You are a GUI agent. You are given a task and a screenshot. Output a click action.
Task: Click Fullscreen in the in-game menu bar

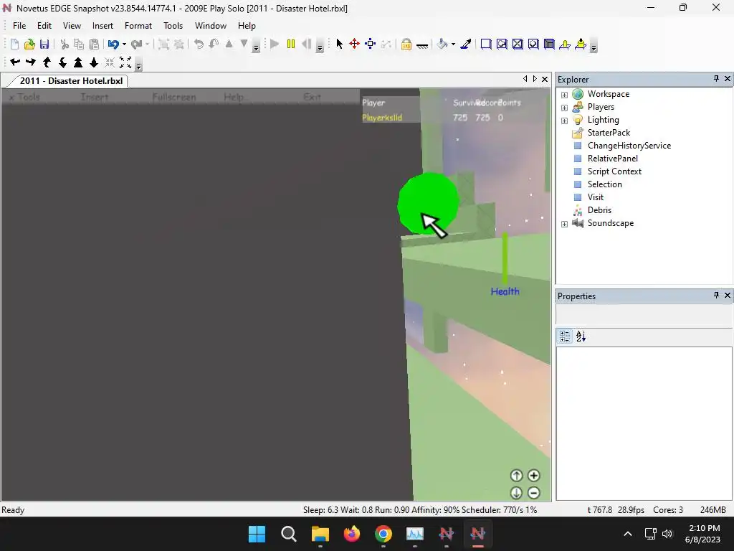[x=174, y=97]
